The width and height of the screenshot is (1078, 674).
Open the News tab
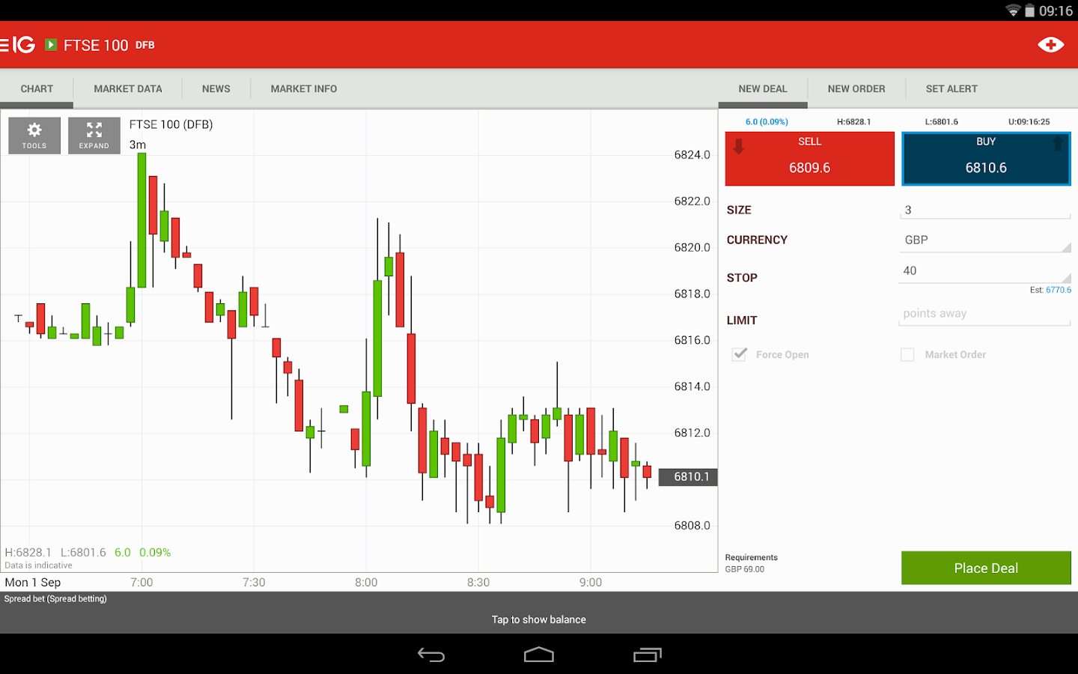pos(216,88)
